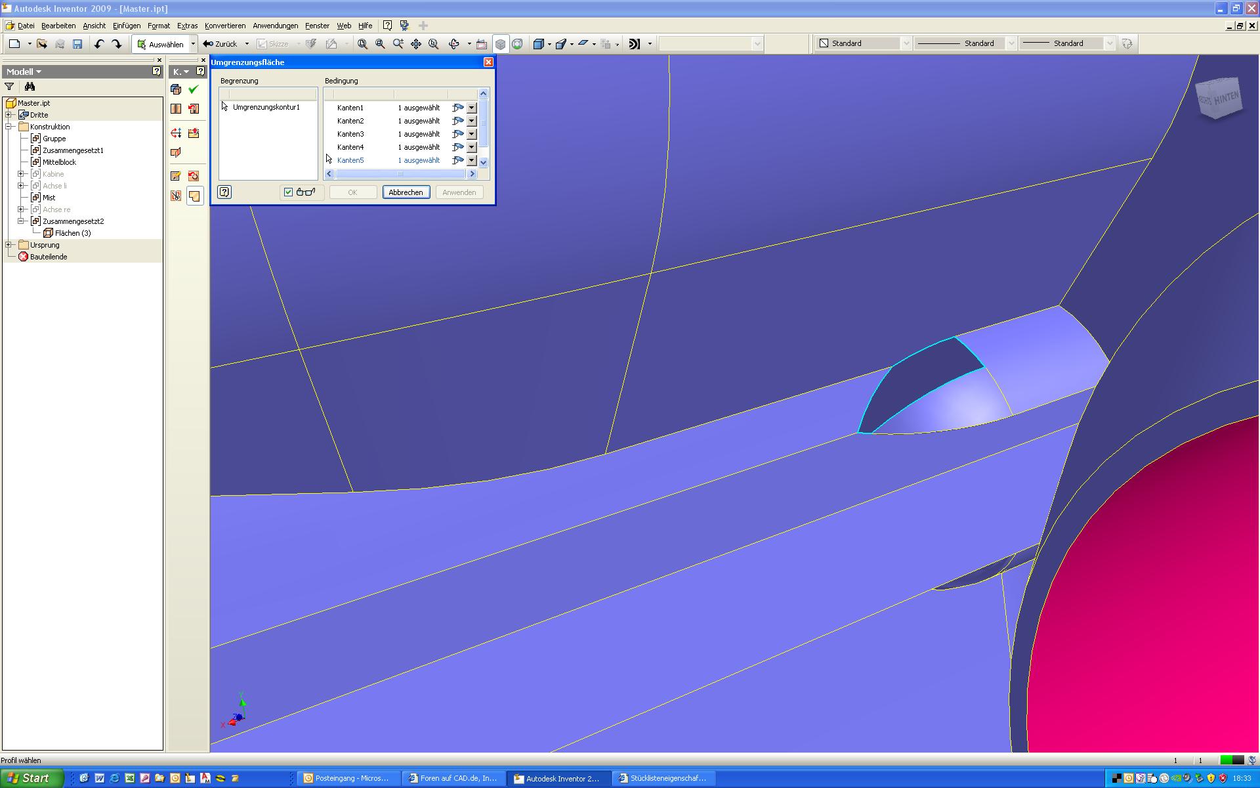Click Zurück button in toolbar
The image size is (1260, 788).
(x=220, y=44)
